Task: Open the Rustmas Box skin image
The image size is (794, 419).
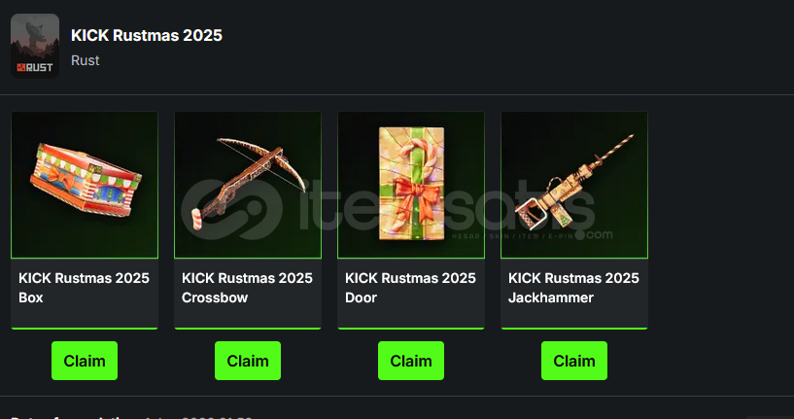Action: pos(85,185)
